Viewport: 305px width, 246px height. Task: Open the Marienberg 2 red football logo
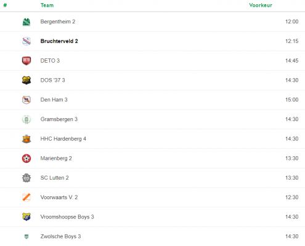click(x=26, y=159)
